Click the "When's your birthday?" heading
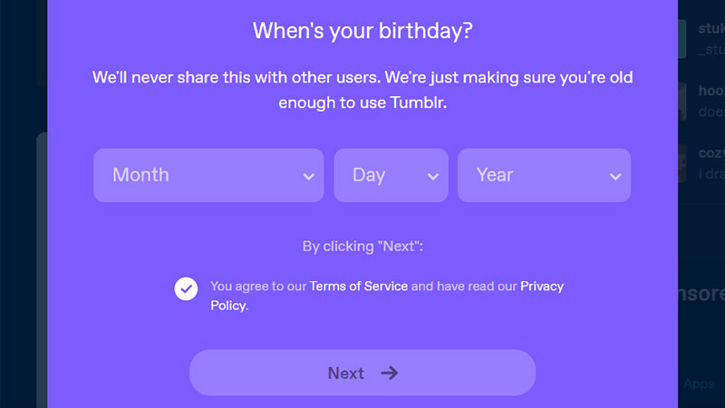Image resolution: width=725 pixels, height=408 pixels. pyautogui.click(x=362, y=31)
